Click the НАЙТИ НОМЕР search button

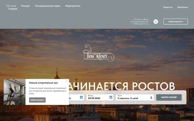pos(169,97)
